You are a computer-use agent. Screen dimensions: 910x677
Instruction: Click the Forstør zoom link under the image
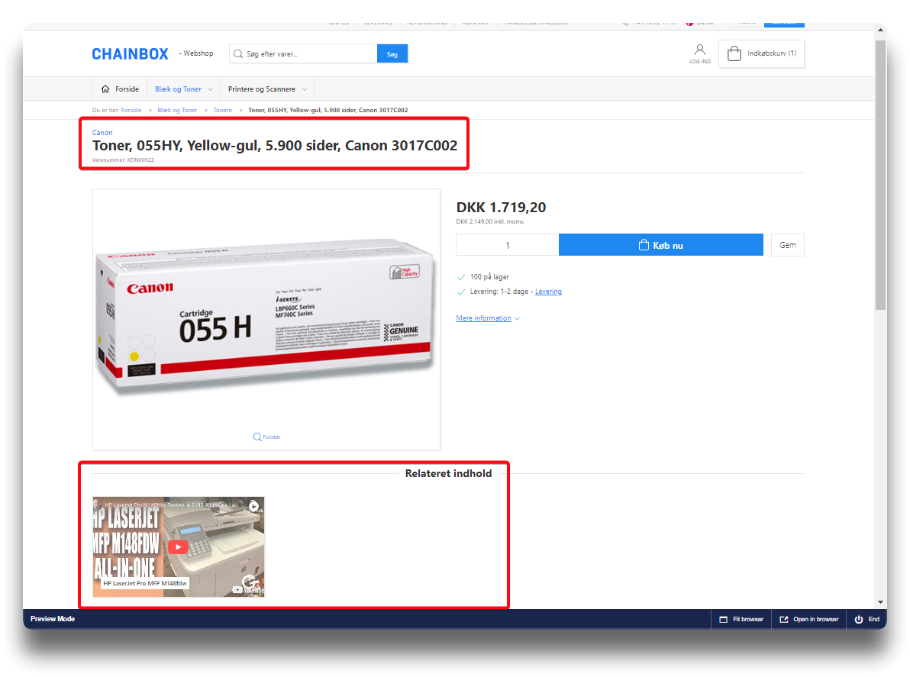coord(267,437)
